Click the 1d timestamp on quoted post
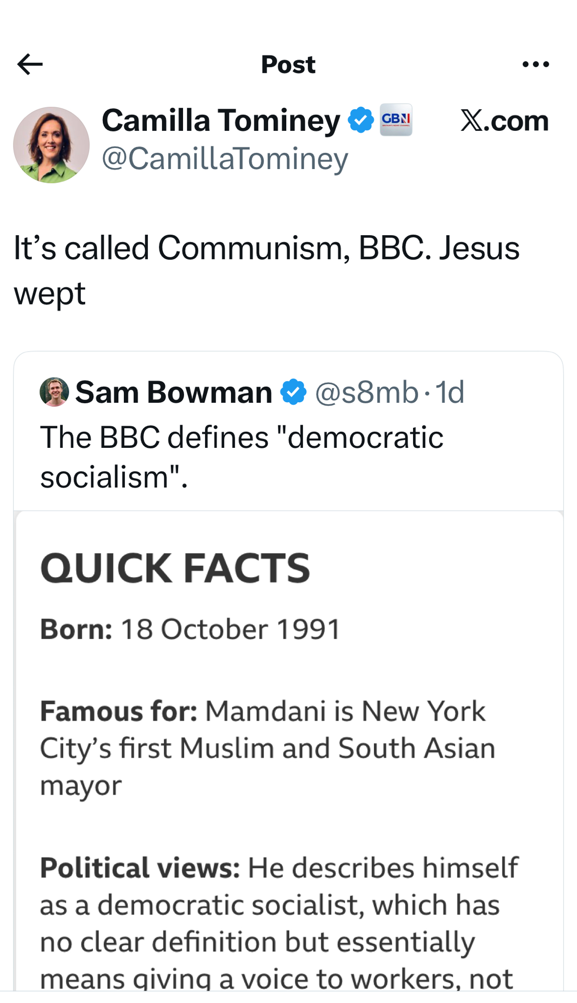Screen dimensions: 577x1003 (450, 392)
